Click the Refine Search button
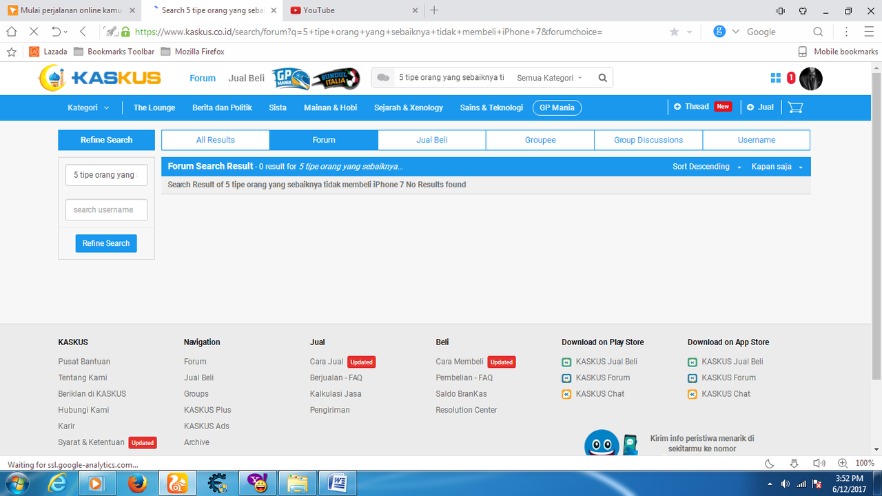Image resolution: width=882 pixels, height=496 pixels. (106, 243)
